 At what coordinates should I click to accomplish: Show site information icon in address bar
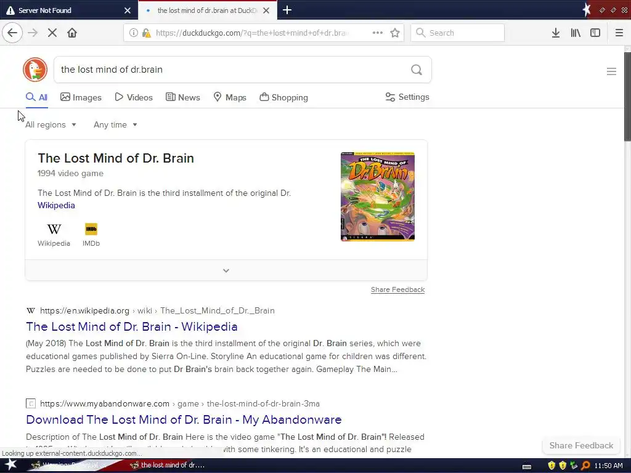[133, 33]
